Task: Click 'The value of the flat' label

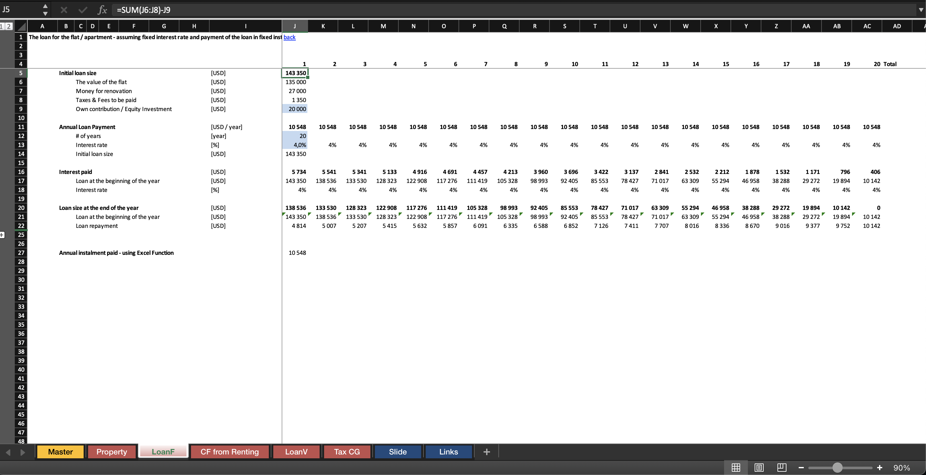Action: pyautogui.click(x=101, y=82)
